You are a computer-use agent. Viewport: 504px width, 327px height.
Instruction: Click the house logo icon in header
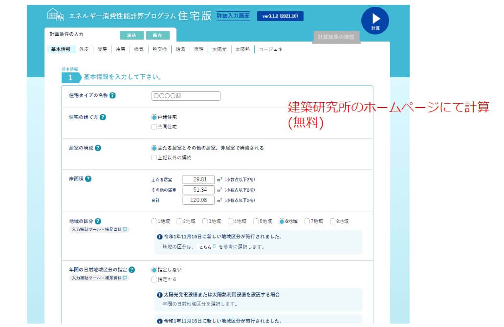coord(55,15)
